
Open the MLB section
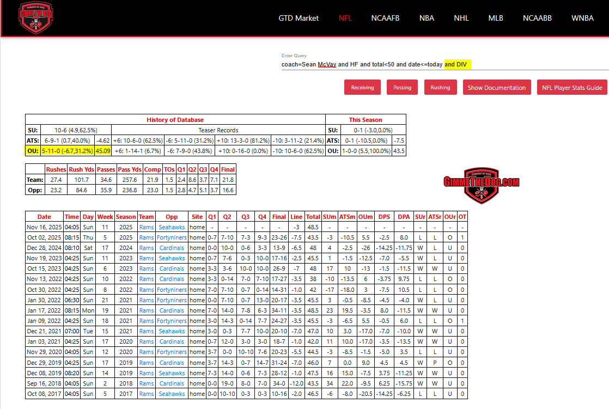click(496, 19)
